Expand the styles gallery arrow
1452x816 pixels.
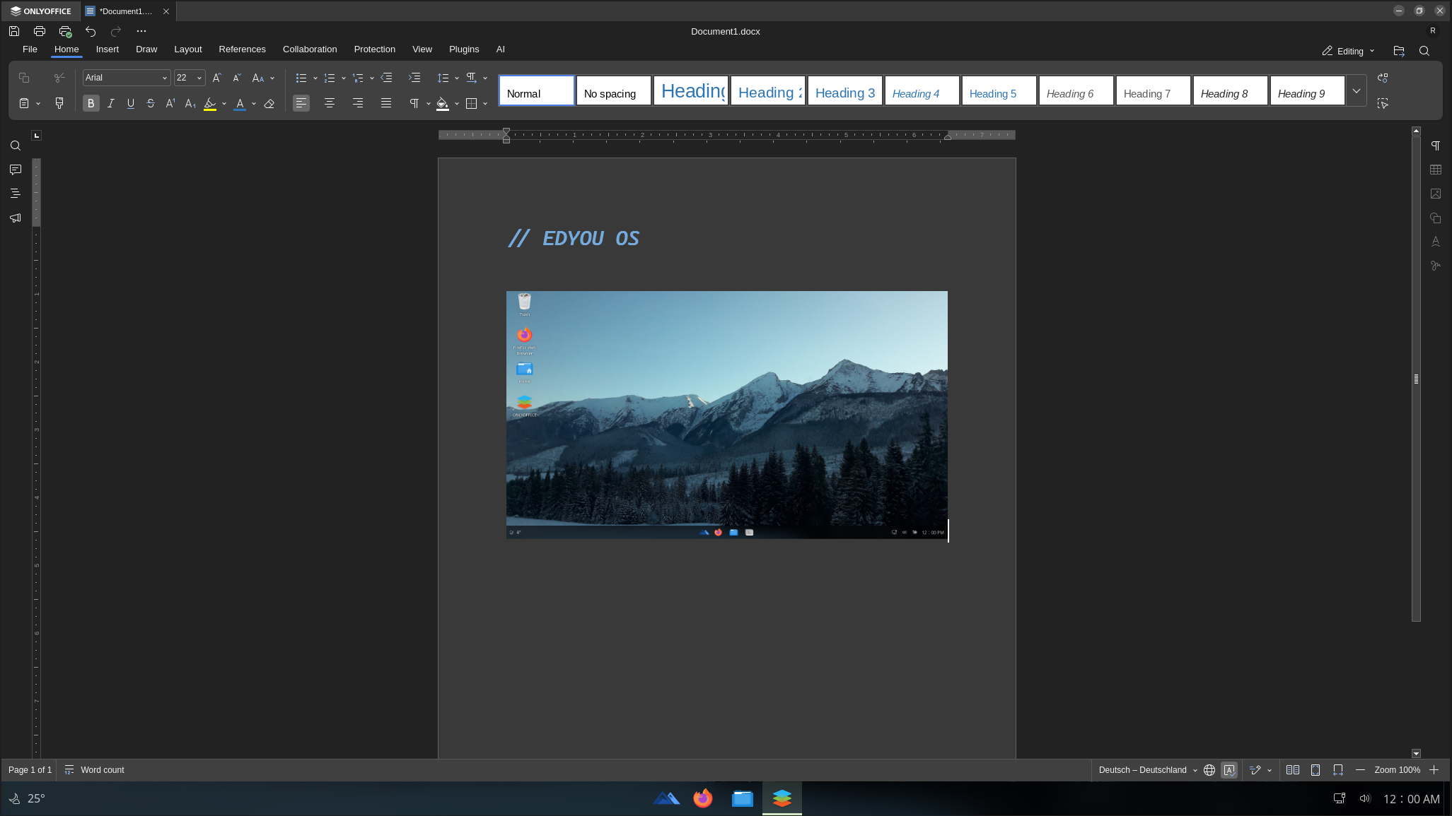tap(1356, 91)
